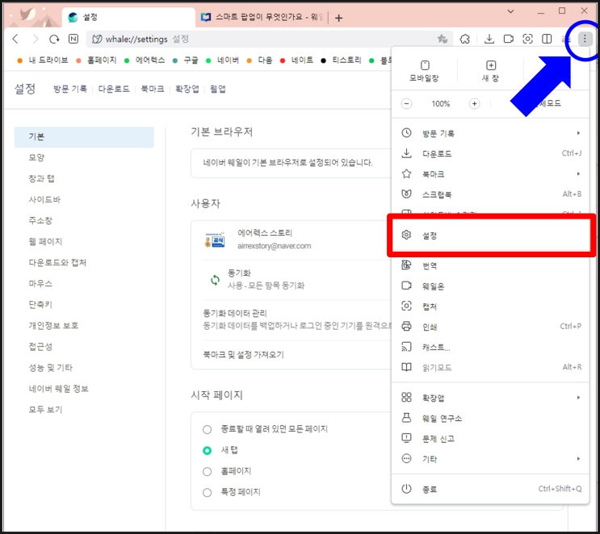The image size is (600, 534).
Task: Open 웨일 연구소 from menu
Action: click(x=490, y=418)
